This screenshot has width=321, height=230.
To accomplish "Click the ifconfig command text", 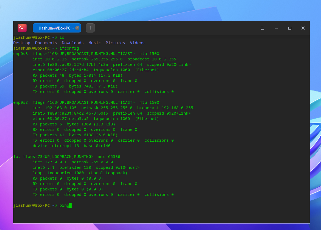I will tap(69, 48).
